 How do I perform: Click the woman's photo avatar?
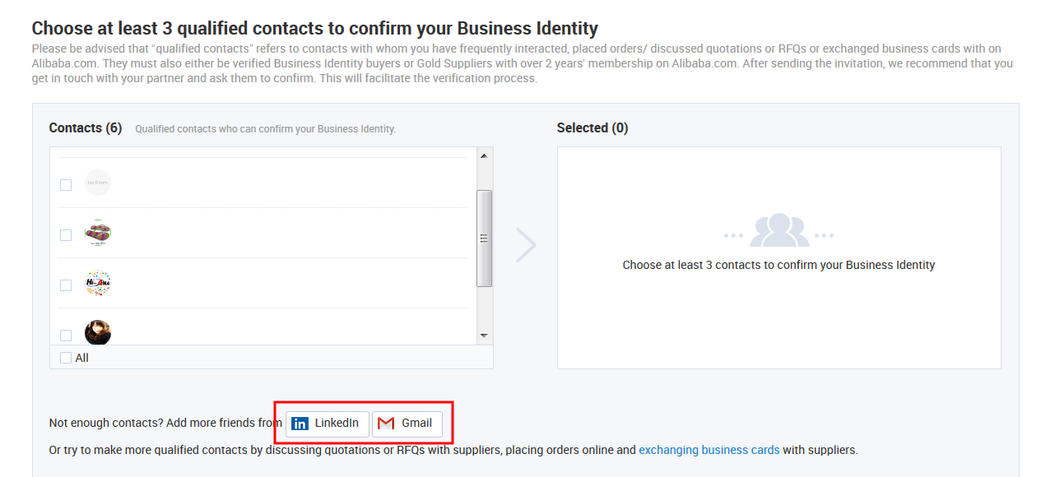point(98,332)
